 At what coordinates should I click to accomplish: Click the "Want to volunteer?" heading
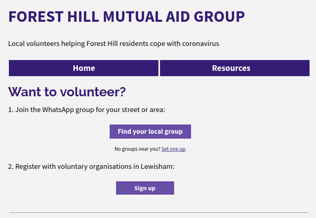point(67,92)
